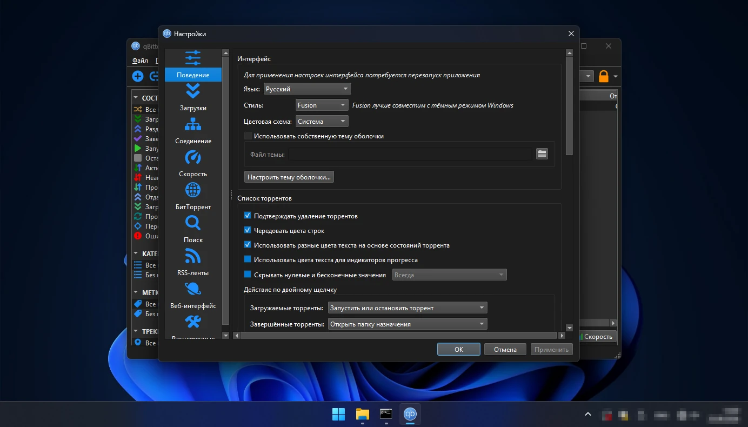The height and width of the screenshot is (427, 748).
Task: Click 'Настроить тему оболочки...' button
Action: click(x=289, y=177)
